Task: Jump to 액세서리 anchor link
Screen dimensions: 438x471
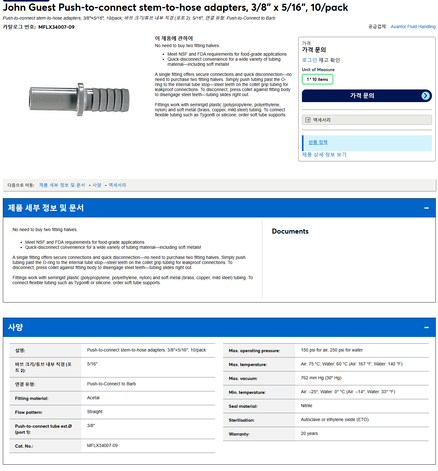Action: click(x=117, y=185)
